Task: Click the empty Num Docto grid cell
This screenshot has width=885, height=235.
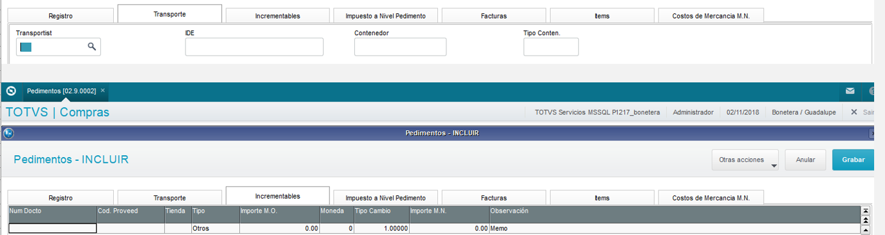Action: coord(52,228)
